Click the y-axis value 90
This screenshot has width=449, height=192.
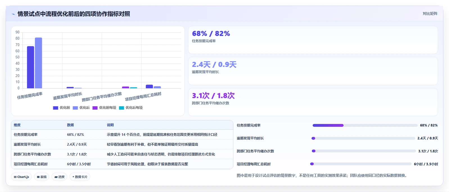(x=17, y=32)
